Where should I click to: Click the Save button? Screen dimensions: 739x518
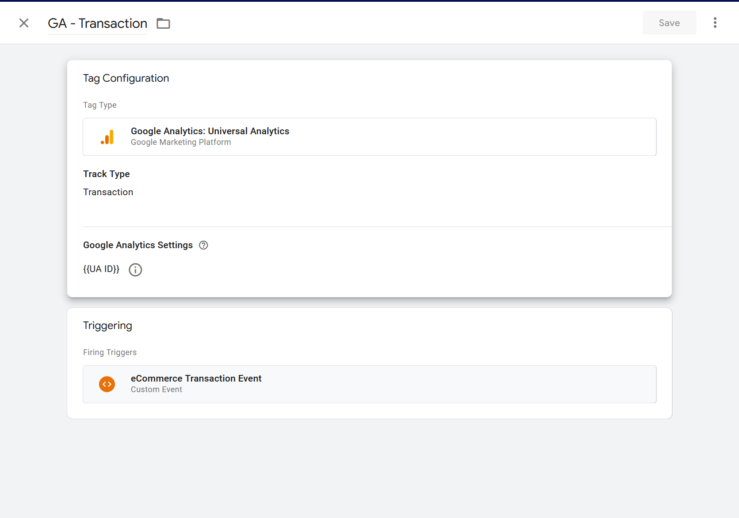[x=669, y=23]
